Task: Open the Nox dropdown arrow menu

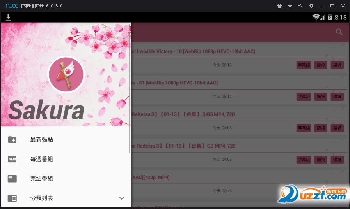Action: [290, 6]
